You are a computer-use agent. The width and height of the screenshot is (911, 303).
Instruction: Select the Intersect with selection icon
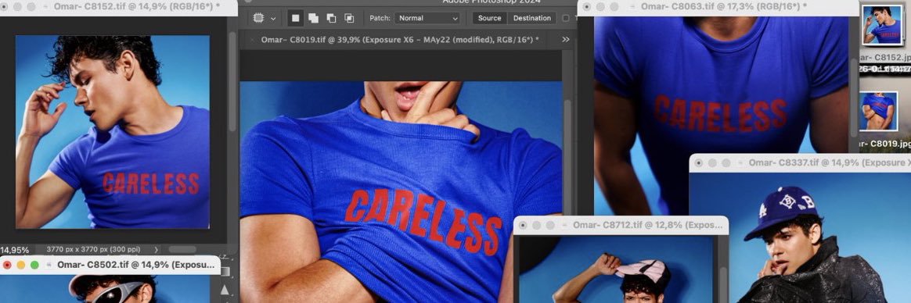pyautogui.click(x=349, y=18)
